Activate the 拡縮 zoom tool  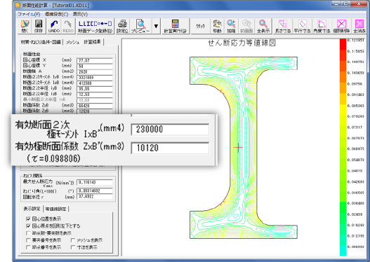[231, 26]
